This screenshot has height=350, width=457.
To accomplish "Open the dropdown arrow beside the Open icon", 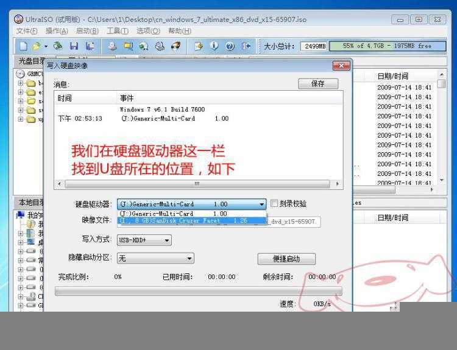I will pyautogui.click(x=46, y=46).
